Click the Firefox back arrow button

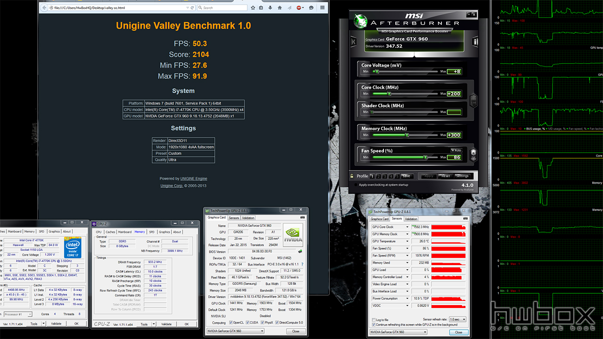pyautogui.click(x=45, y=8)
